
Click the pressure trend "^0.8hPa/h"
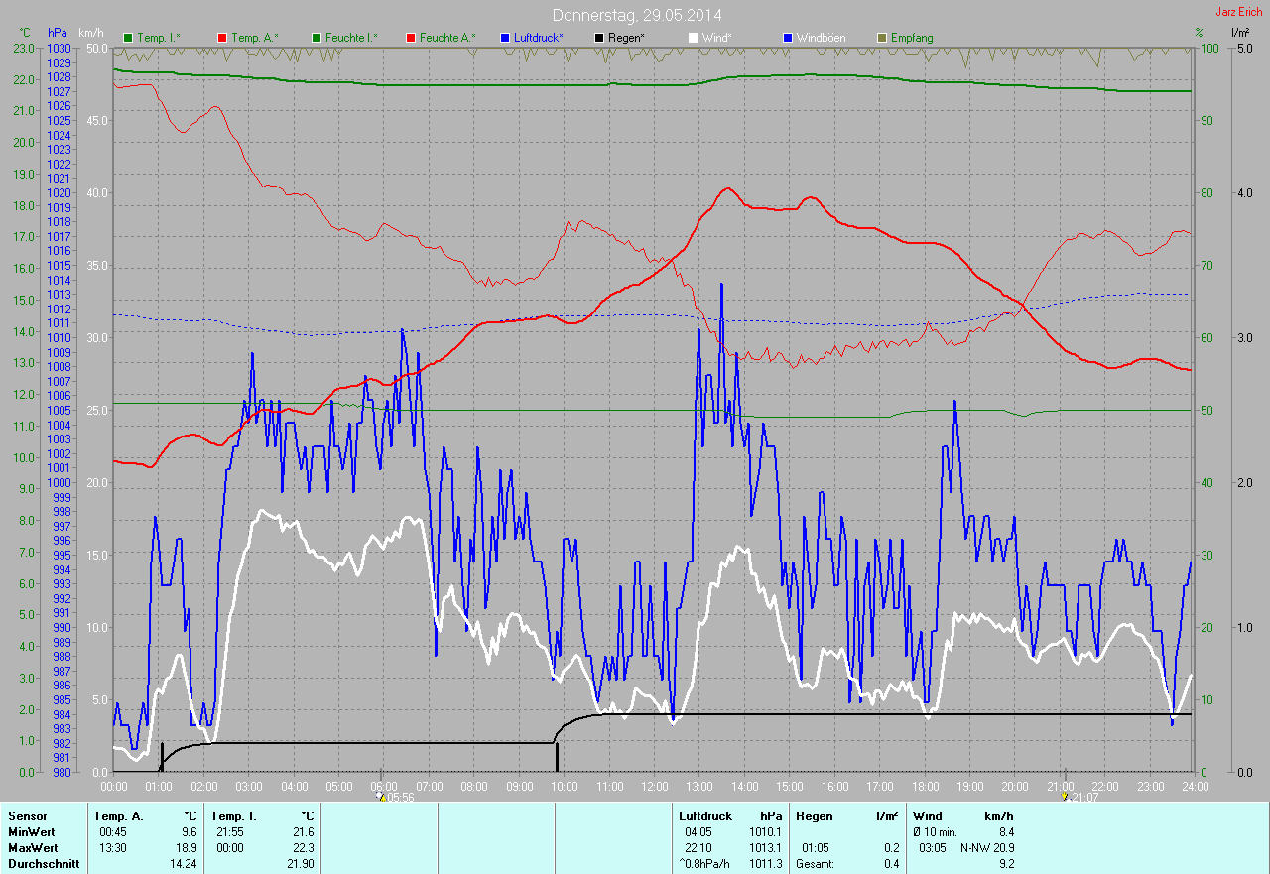coord(703,864)
